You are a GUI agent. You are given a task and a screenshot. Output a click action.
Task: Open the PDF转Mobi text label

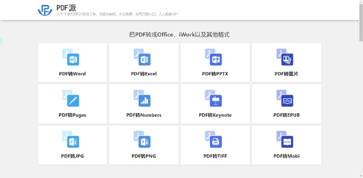286,156
